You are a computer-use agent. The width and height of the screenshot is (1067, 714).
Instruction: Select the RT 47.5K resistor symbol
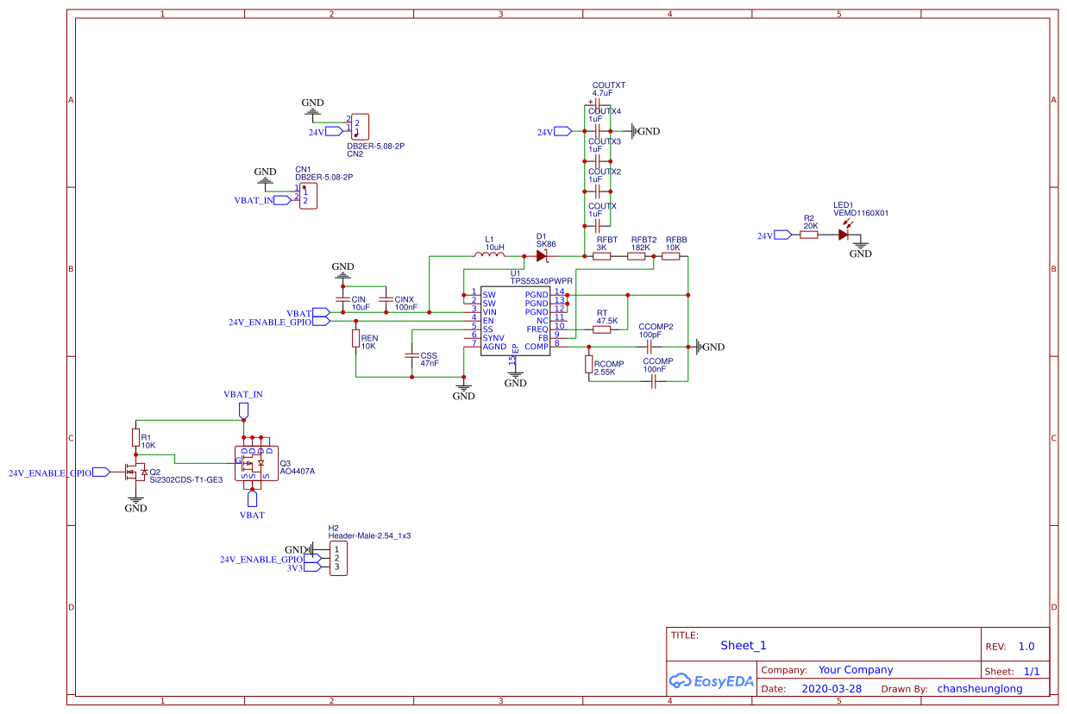pos(602,329)
